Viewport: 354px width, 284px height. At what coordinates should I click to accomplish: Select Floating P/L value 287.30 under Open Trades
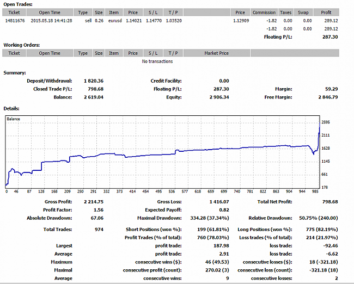coord(330,37)
